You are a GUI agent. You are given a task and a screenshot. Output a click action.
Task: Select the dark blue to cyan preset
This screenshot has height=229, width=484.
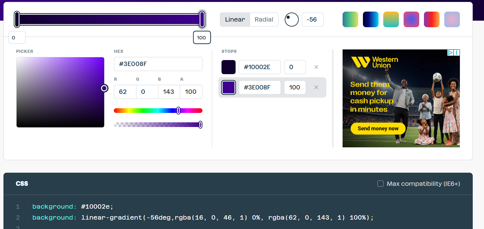370,19
